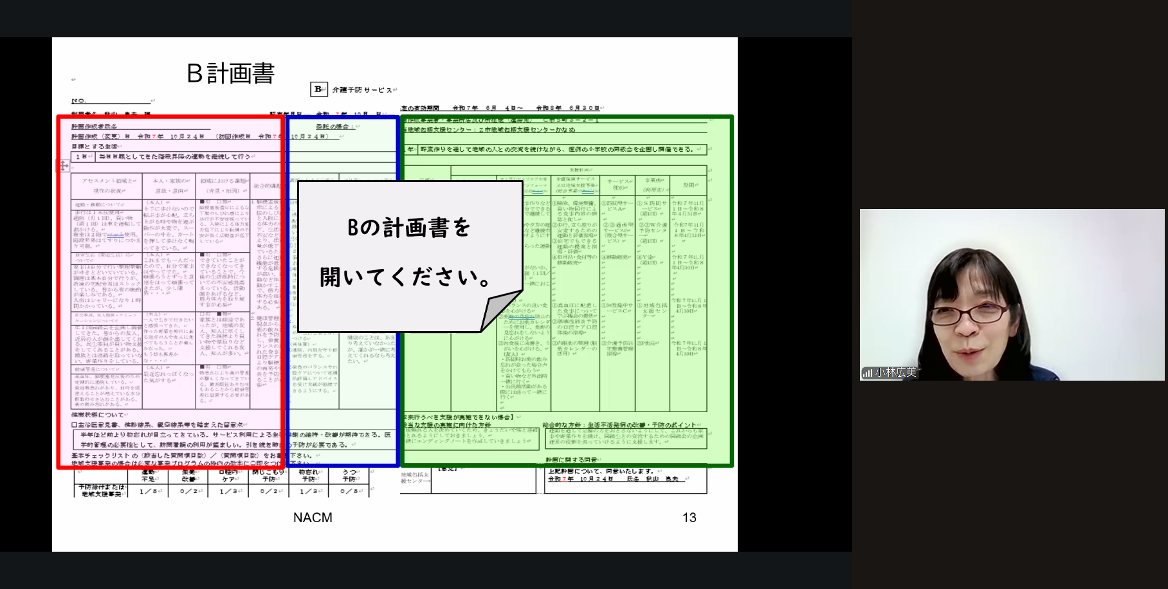Click the slide title B計画書
The width and height of the screenshot is (1168, 589).
click(230, 73)
